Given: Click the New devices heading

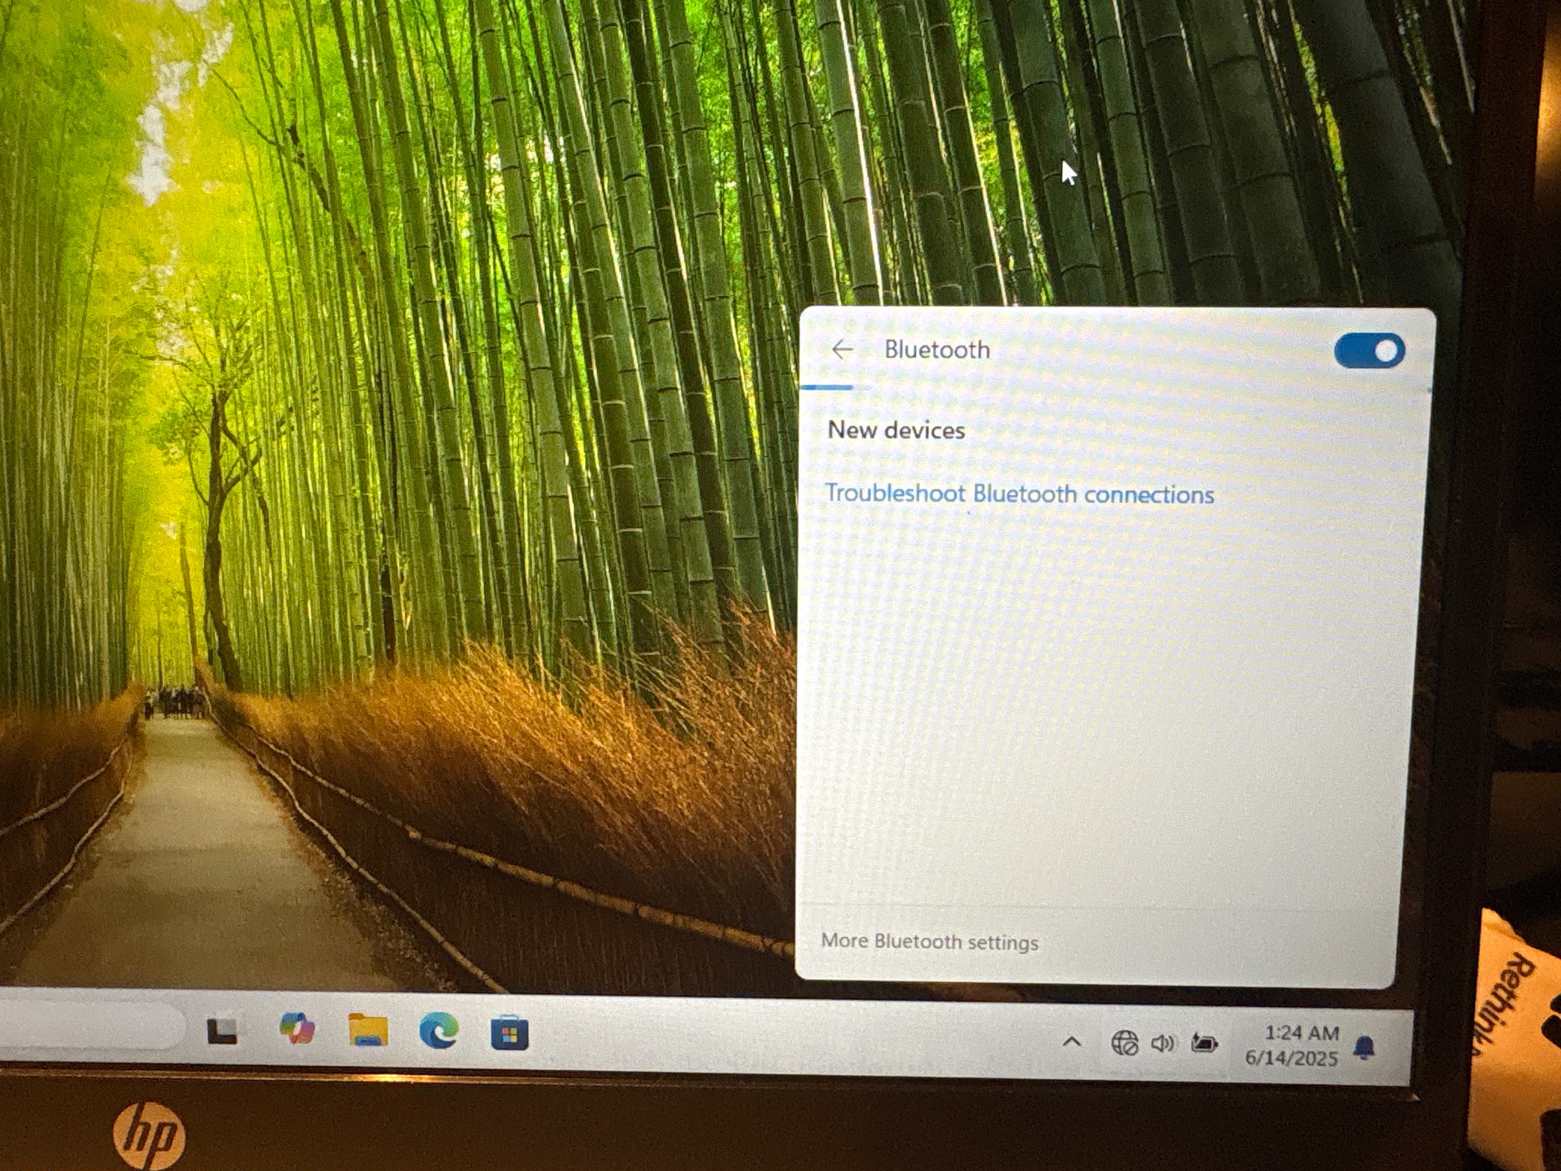Looking at the screenshot, I should pyautogui.click(x=896, y=430).
